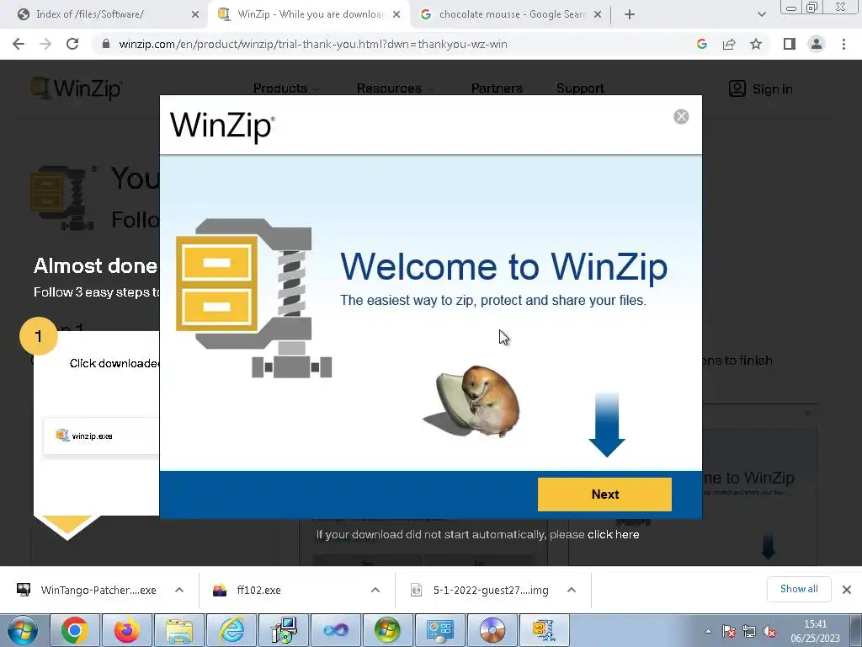Open 5-1-2022-guest27 img download item

pos(480,591)
